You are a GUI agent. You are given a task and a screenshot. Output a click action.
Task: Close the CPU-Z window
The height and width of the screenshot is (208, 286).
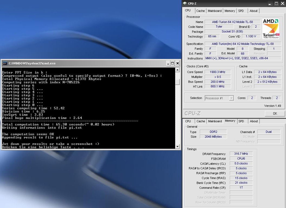coord(283,4)
